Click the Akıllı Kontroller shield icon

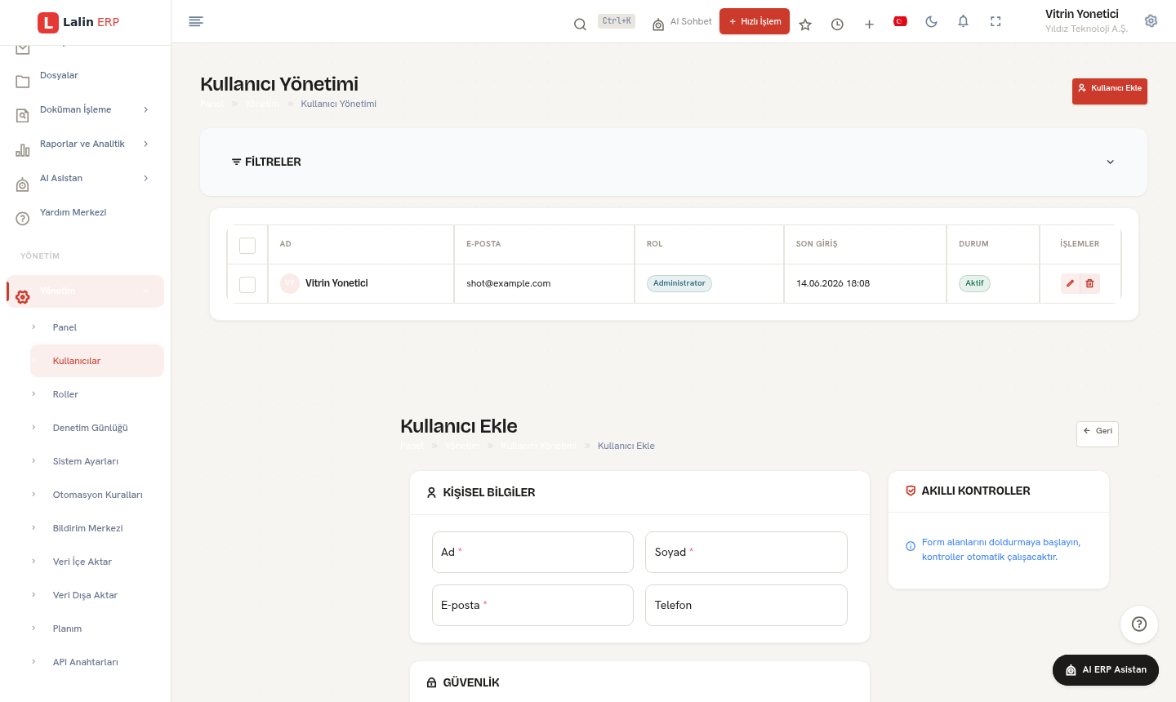click(x=911, y=491)
